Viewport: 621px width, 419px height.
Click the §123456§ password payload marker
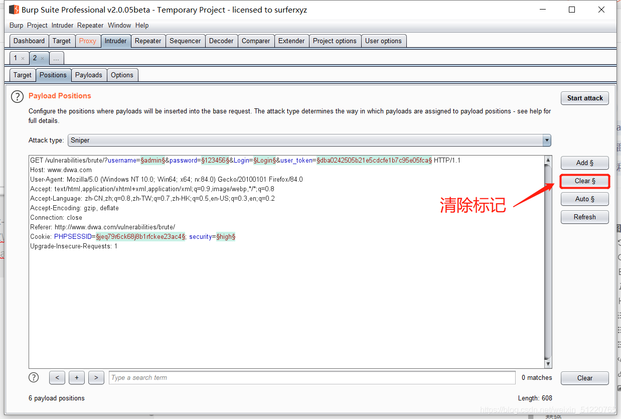215,161
